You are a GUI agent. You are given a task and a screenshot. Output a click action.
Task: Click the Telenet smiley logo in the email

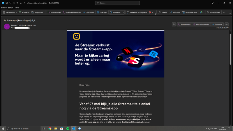(77, 36)
